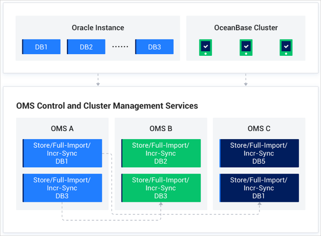Screen dimensions: 321x236
Task: Click the OMS A Incr-Sync DB3 block
Action: click(x=62, y=188)
